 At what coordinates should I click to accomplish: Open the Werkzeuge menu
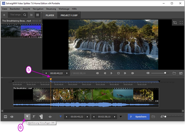[x=64, y=9]
